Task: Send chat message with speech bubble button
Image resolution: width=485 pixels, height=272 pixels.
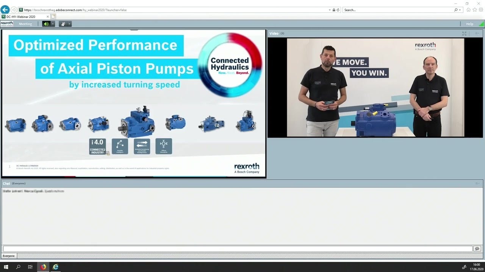Action: [x=477, y=249]
